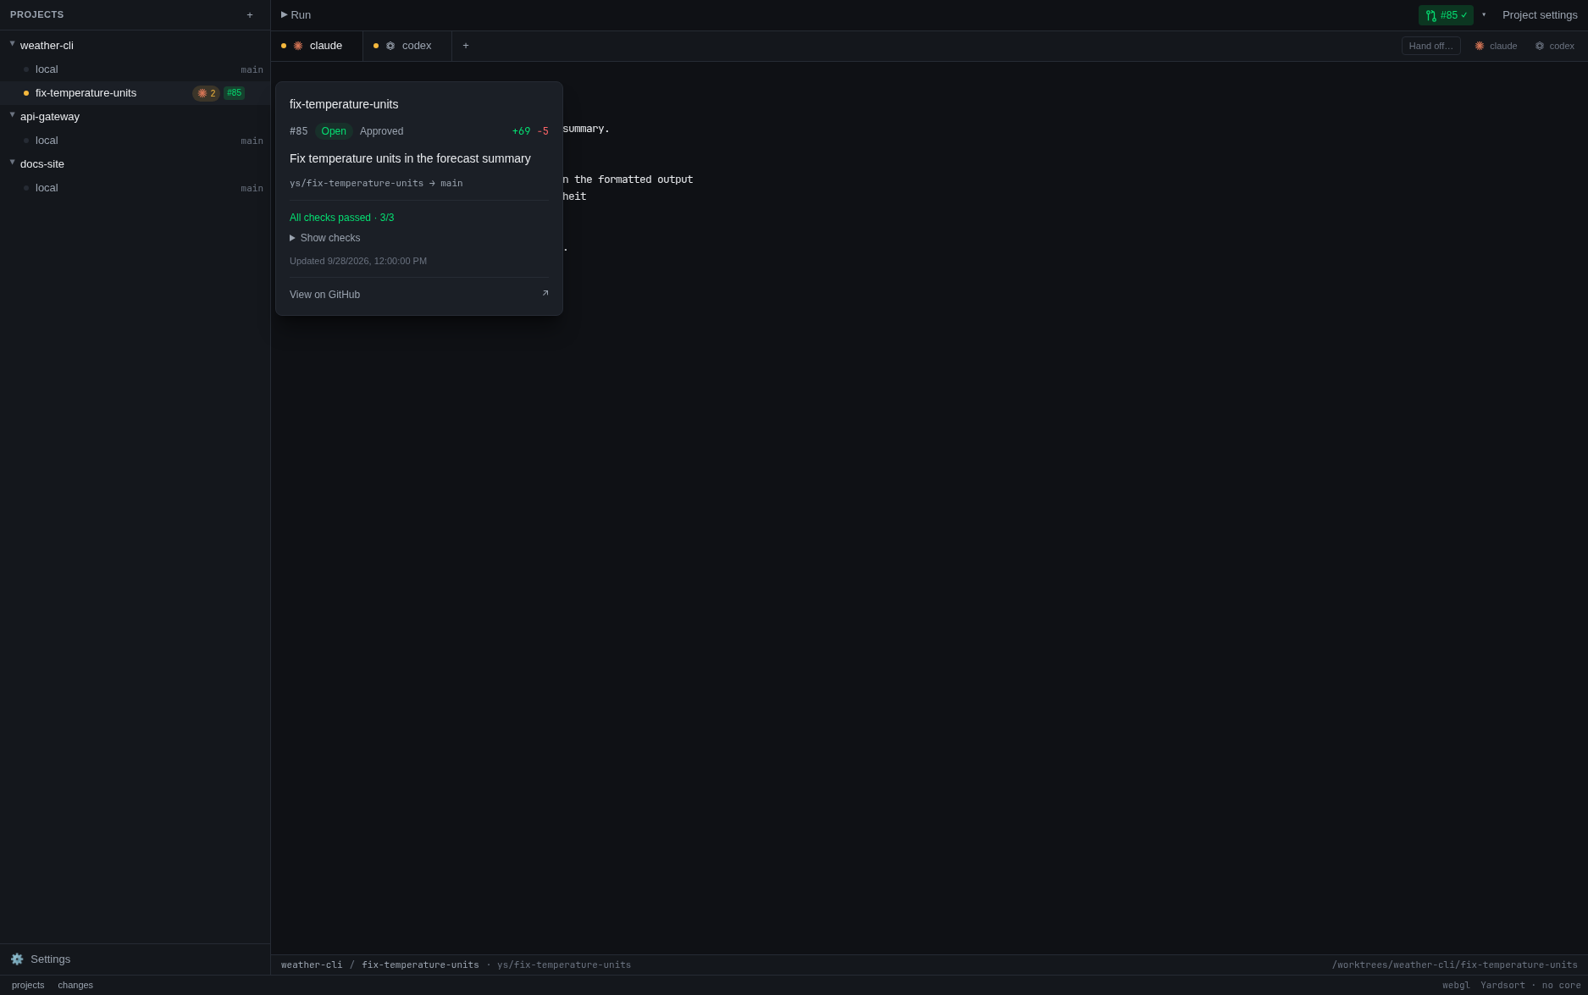Add a new agent tab with plus
The width and height of the screenshot is (1588, 995).
tap(466, 46)
